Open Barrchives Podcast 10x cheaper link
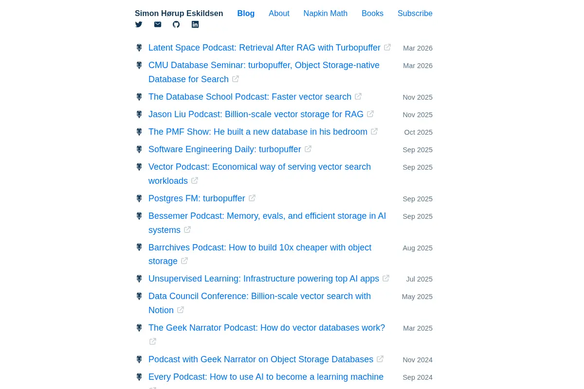The width and height of the screenshot is (584, 389). (260, 254)
